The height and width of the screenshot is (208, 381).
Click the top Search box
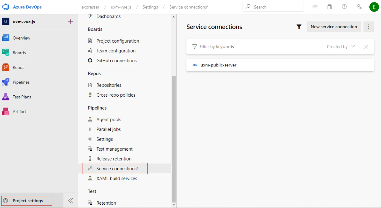273,7
